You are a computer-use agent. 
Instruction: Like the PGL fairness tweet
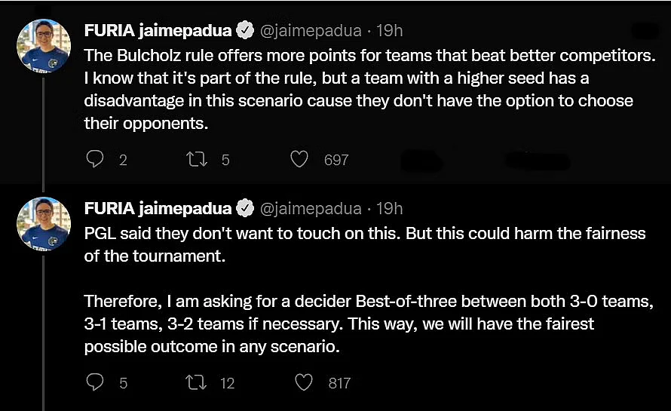click(x=304, y=382)
